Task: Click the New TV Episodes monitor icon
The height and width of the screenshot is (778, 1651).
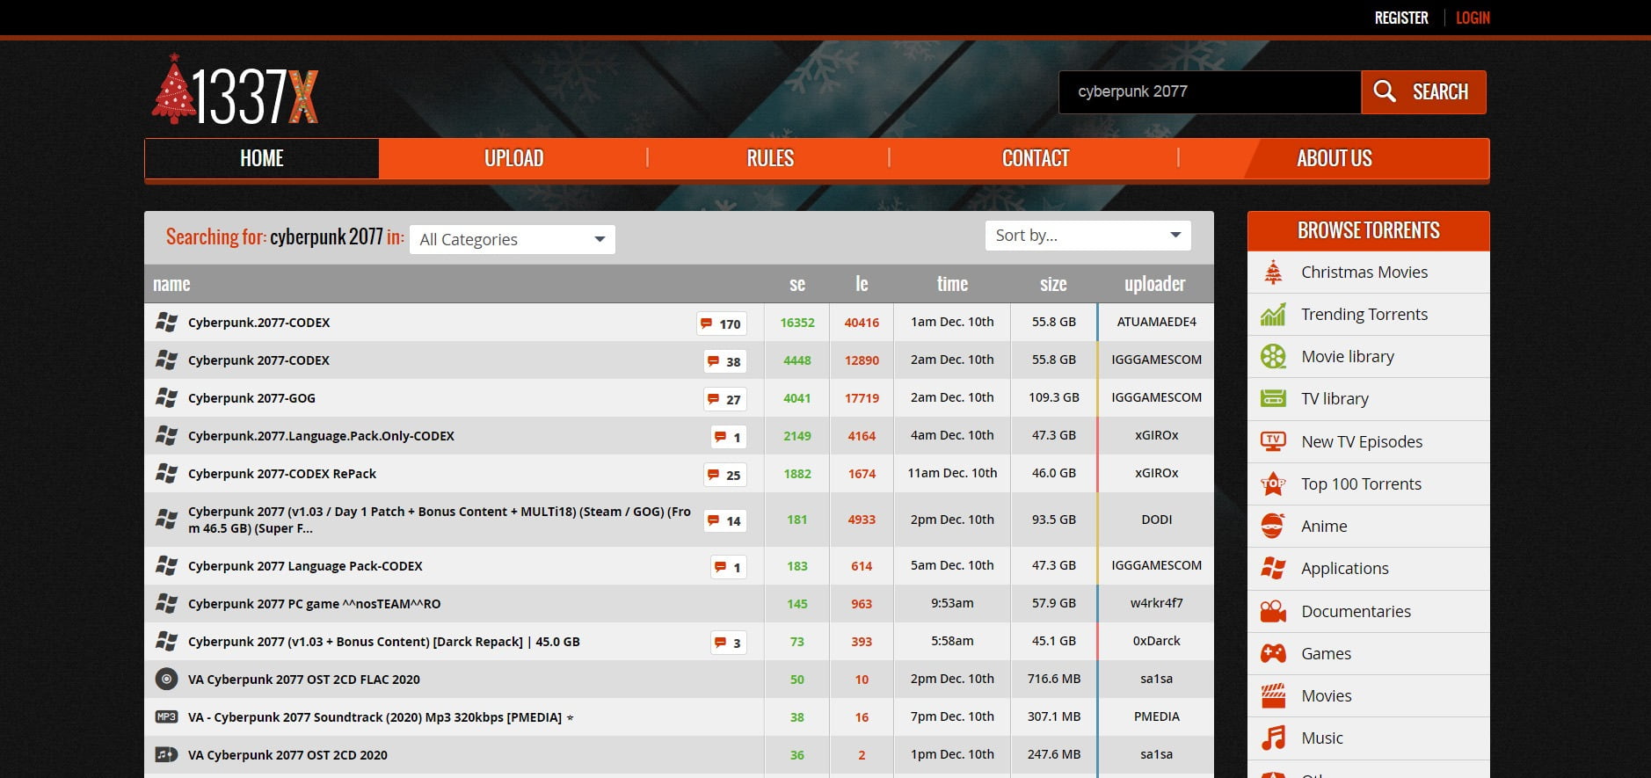Action: 1273,441
